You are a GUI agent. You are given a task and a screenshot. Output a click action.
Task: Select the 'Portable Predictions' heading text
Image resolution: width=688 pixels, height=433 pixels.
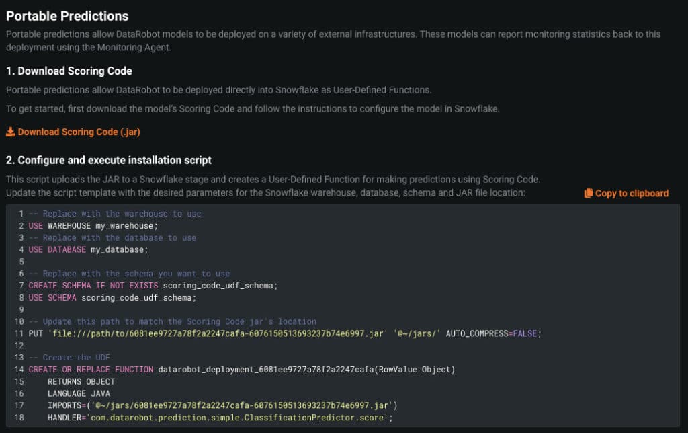[67, 16]
